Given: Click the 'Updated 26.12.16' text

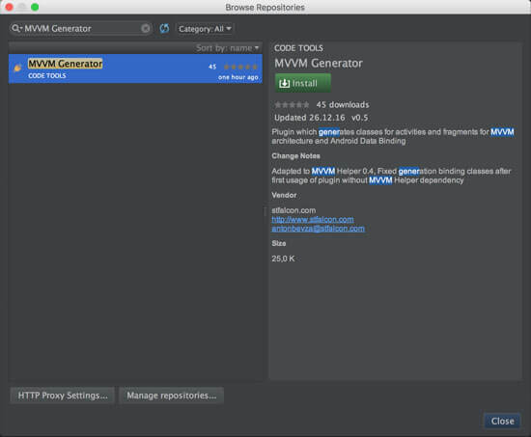Looking at the screenshot, I should coord(310,118).
